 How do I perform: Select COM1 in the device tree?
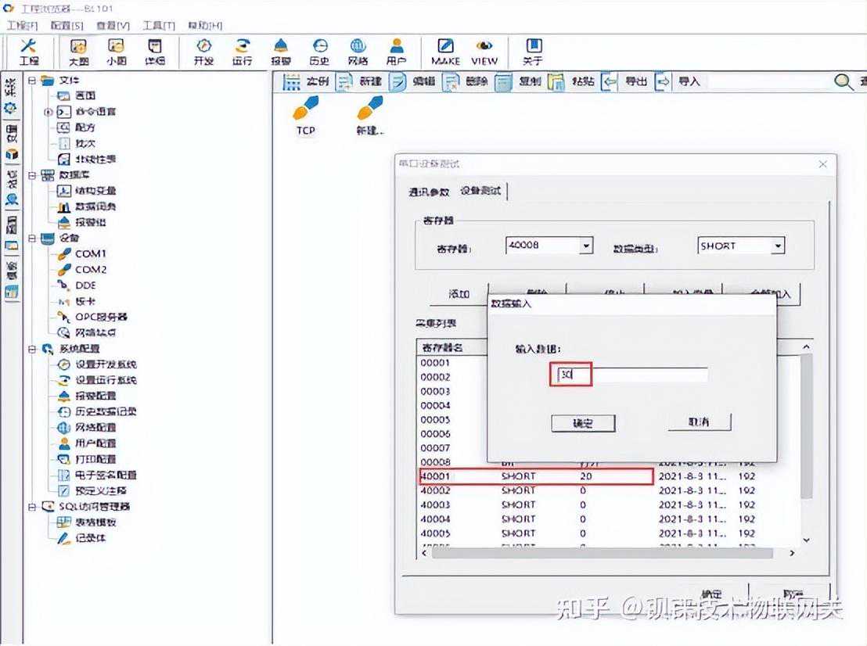90,253
